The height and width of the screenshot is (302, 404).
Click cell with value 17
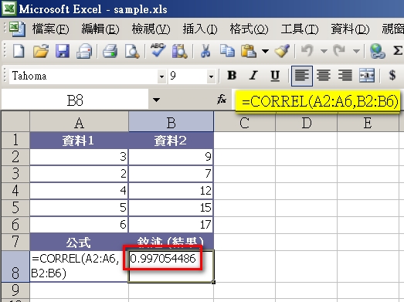point(171,225)
